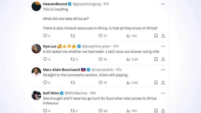Open Nya Luo's profile picture
The height and width of the screenshot is (113, 201).
36,48
